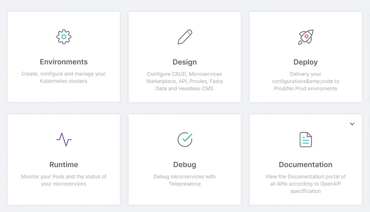Select the Deploy card title
370x212 pixels.
pos(305,62)
